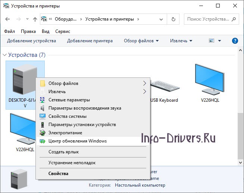This screenshot has width=244, height=193.
Task: Collapse the Устройства (7) group
Action: 4,55
